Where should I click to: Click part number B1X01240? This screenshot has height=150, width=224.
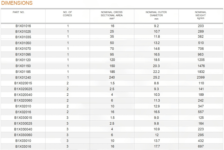click(x=23, y=78)
